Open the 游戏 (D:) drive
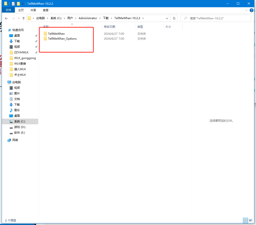This screenshot has width=256, height=225. pyautogui.click(x=19, y=127)
